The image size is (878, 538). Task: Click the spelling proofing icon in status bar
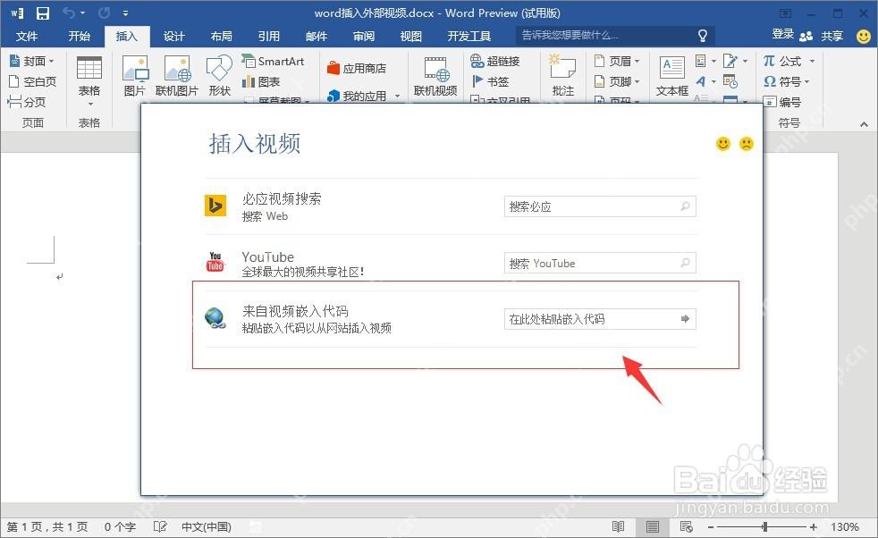click(160, 526)
